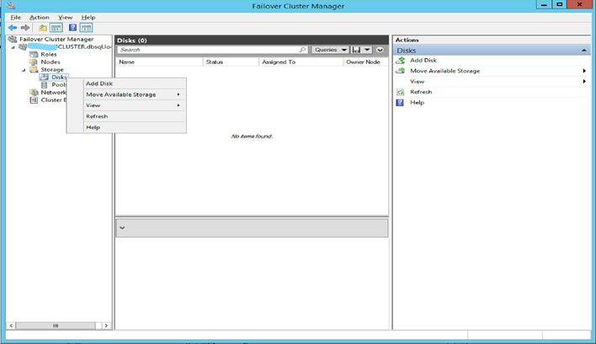The height and width of the screenshot is (344, 596).
Task: Click the Back arrow toolbar icon
Action: coord(13,28)
